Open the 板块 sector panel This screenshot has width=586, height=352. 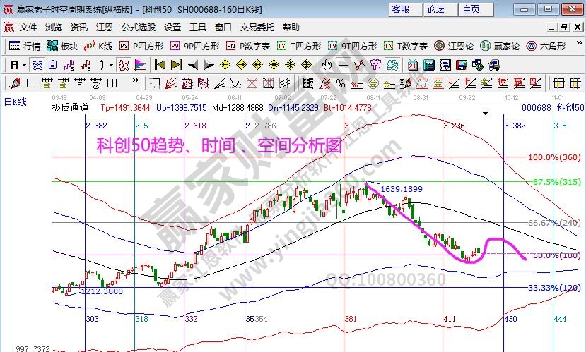pos(62,46)
